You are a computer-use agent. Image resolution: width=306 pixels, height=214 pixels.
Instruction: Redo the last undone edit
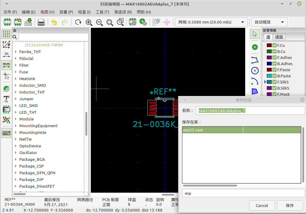65,22
